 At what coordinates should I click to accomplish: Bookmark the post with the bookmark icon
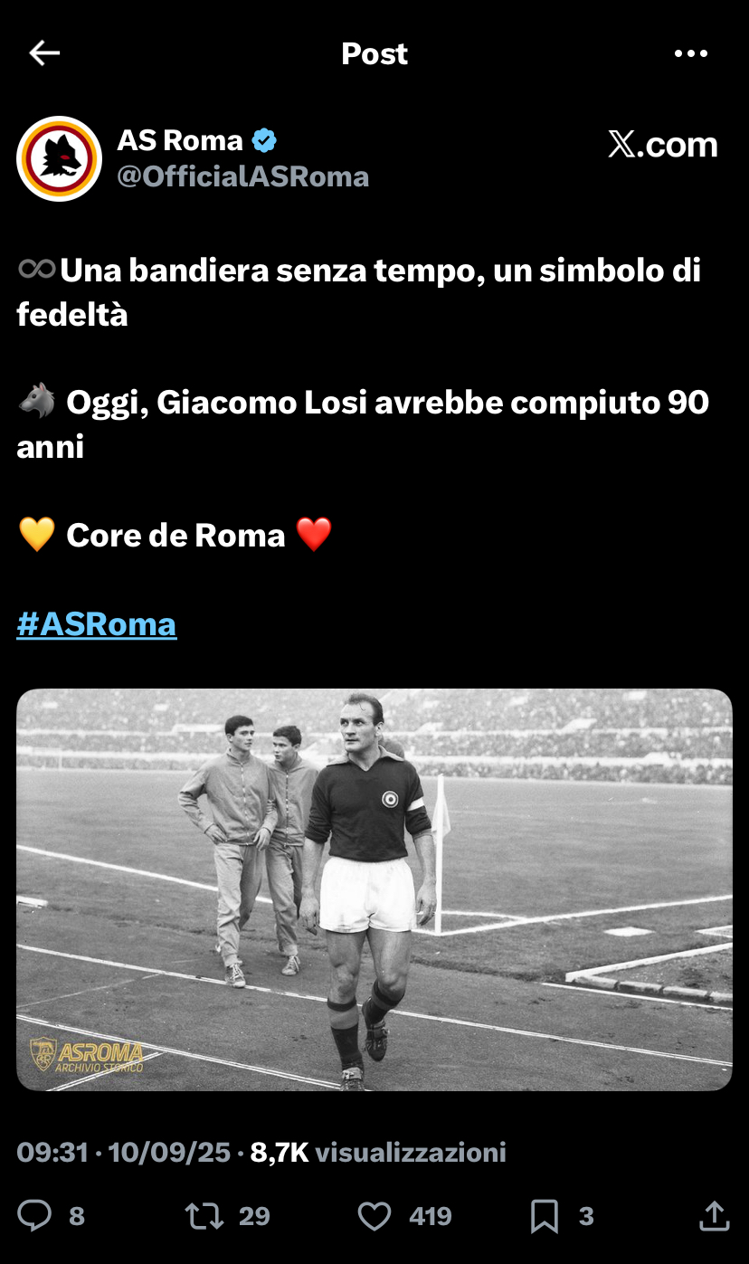[x=544, y=1216]
